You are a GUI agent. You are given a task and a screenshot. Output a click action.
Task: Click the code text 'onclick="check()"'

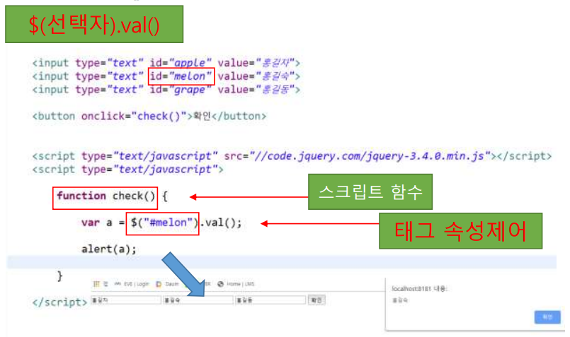pos(134,117)
